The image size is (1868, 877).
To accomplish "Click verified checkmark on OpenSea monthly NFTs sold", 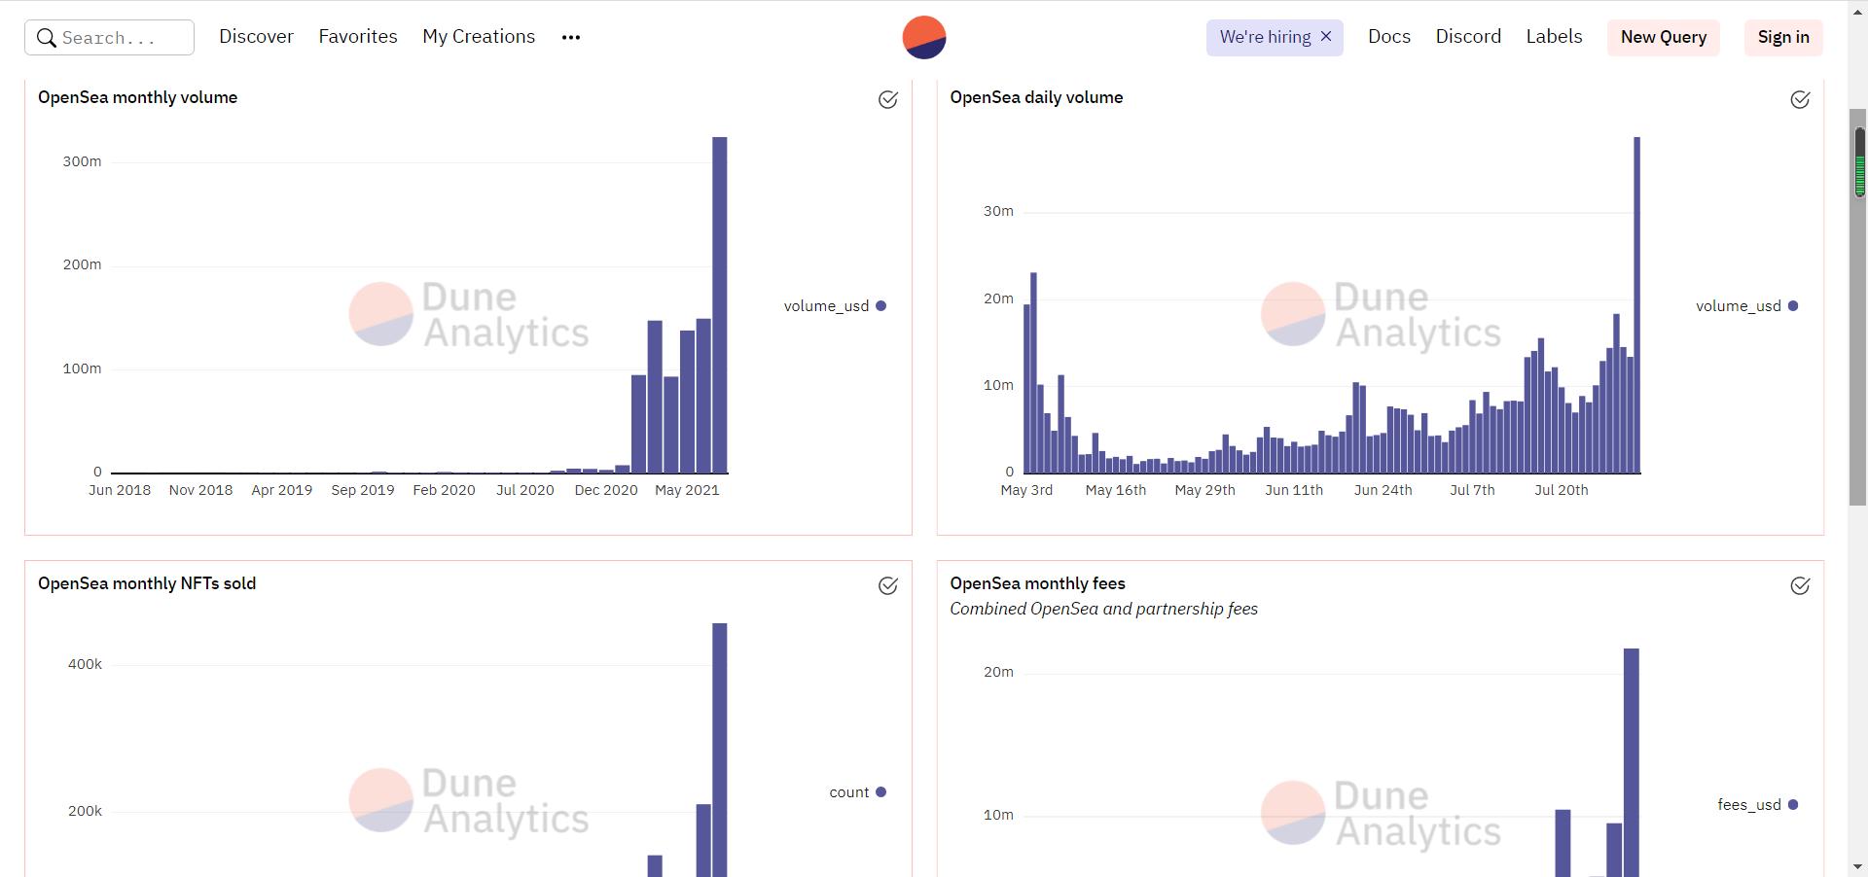I will coord(888,585).
